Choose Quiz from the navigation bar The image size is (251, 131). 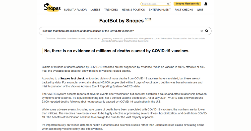200,10
